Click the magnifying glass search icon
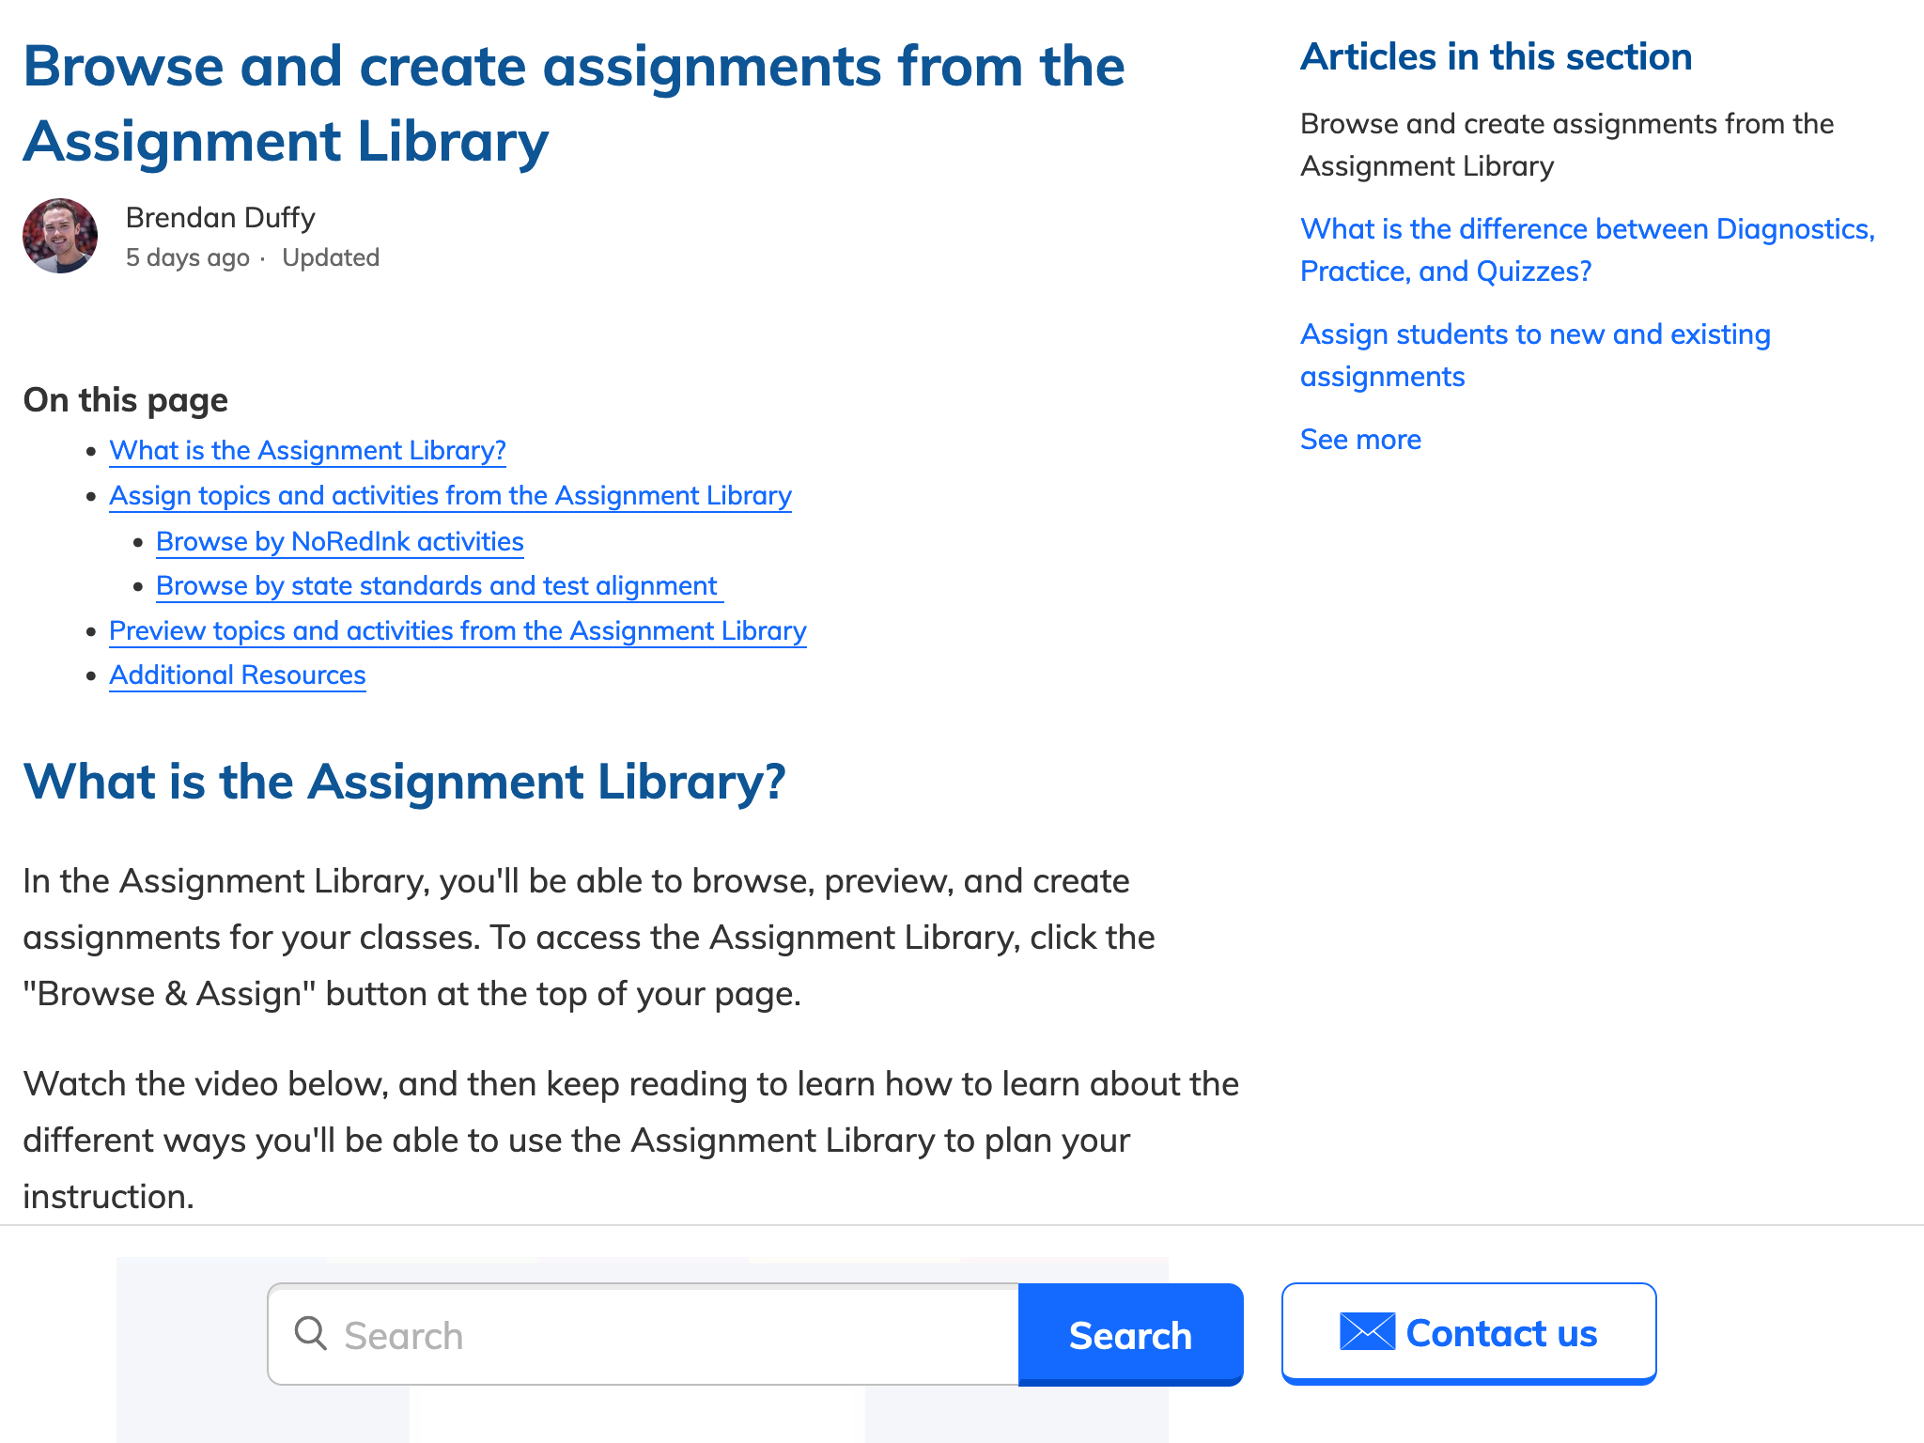 [310, 1333]
